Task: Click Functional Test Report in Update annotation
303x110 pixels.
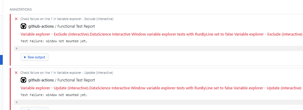Action: (x=76, y=80)
